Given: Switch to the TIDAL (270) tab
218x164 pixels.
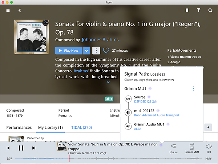Looking at the screenshot, I should (x=82, y=128).
